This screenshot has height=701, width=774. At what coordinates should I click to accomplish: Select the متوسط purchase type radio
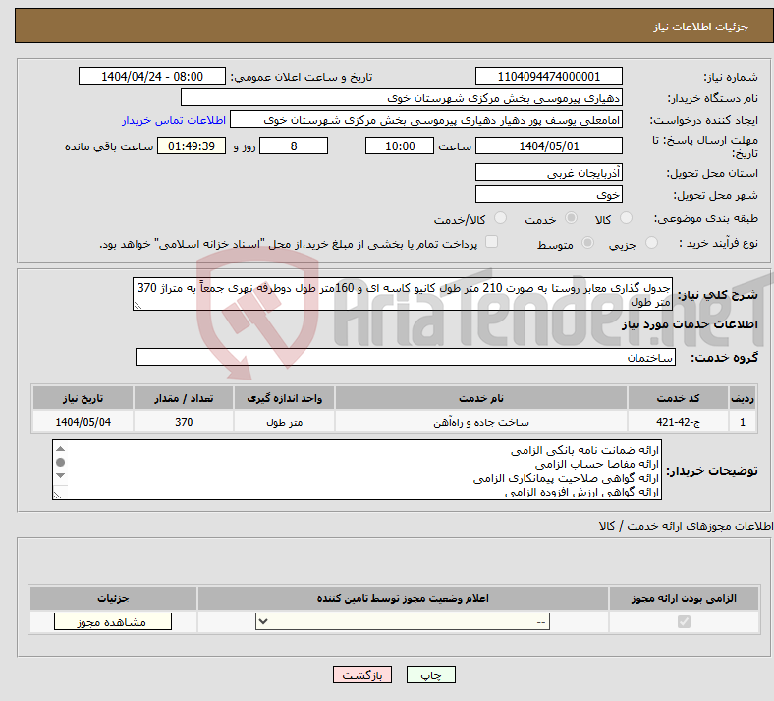(588, 243)
